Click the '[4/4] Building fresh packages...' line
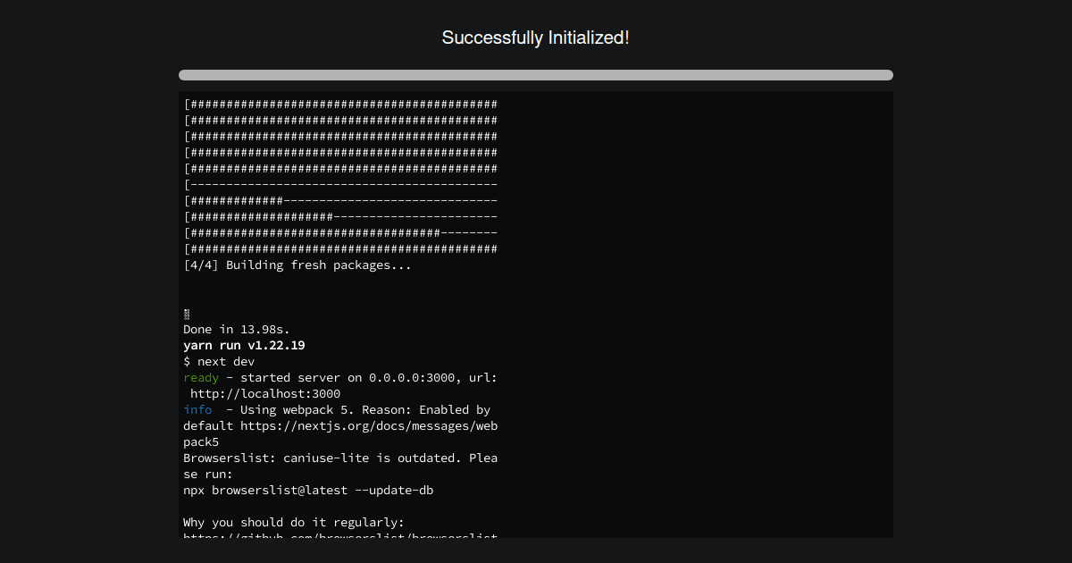Screen dimensions: 1072x563 (297, 265)
